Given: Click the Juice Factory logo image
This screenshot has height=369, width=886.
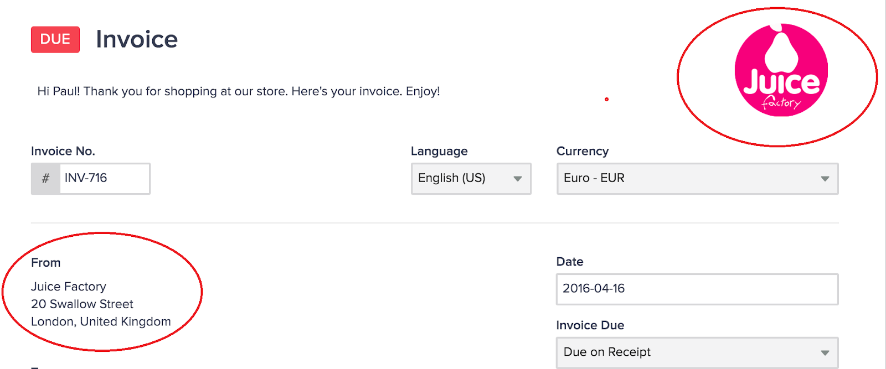Looking at the screenshot, I should tap(781, 70).
